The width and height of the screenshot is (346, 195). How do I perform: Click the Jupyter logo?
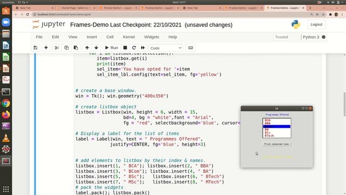click(49, 24)
